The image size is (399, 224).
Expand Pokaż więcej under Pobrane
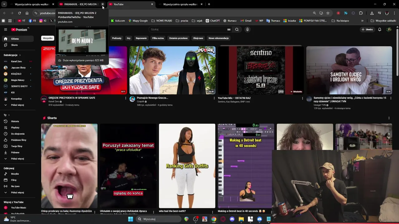[x=17, y=159]
